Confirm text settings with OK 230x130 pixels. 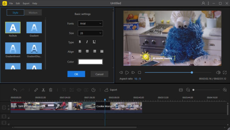click(x=76, y=74)
